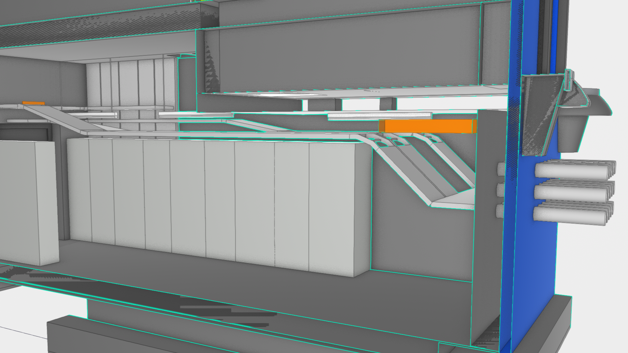This screenshot has width=628, height=353.
Task: Select the bottom white cylindrical pipe bundle
Action: 573,213
